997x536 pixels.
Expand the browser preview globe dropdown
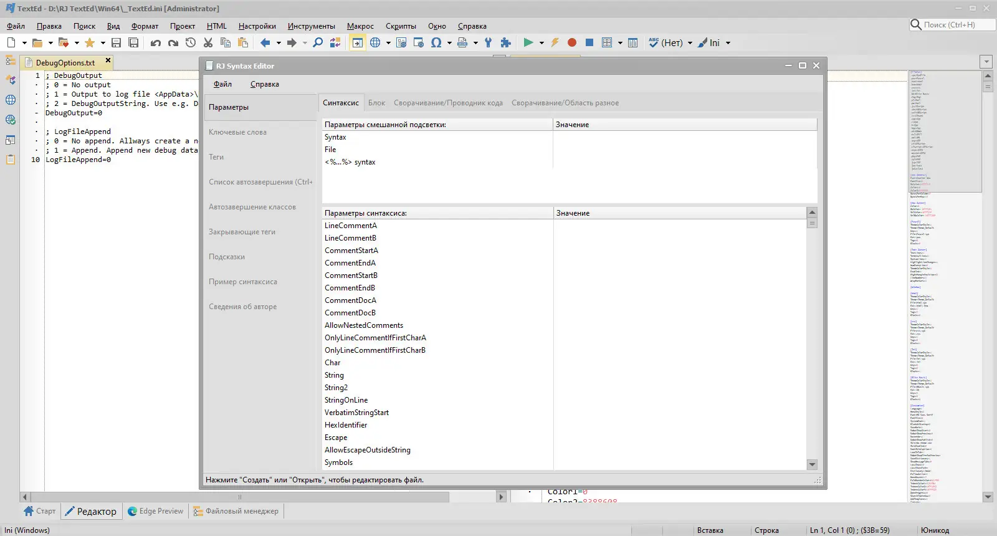388,43
